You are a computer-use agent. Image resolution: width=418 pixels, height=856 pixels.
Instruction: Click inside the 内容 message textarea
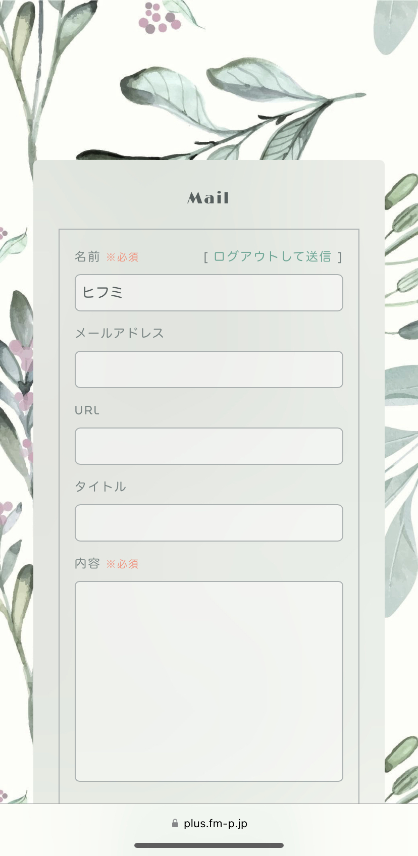point(208,681)
